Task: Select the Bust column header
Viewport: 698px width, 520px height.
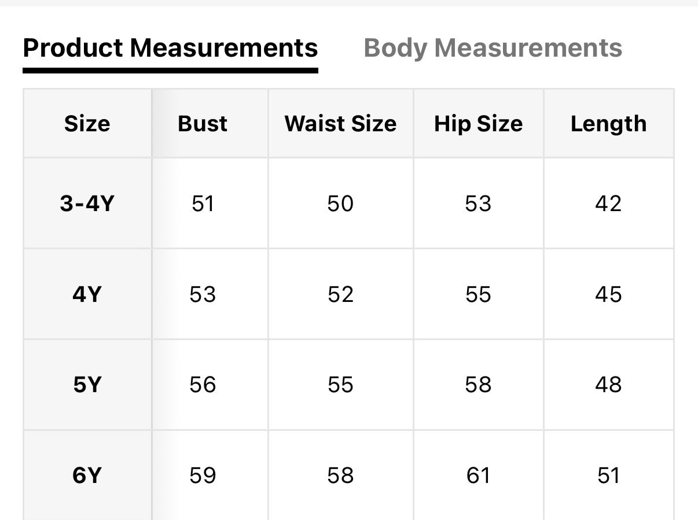Action: [x=203, y=124]
